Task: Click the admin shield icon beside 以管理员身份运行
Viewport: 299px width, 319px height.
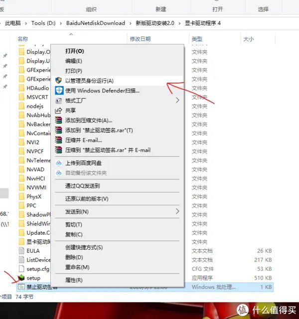Action: 59,81
